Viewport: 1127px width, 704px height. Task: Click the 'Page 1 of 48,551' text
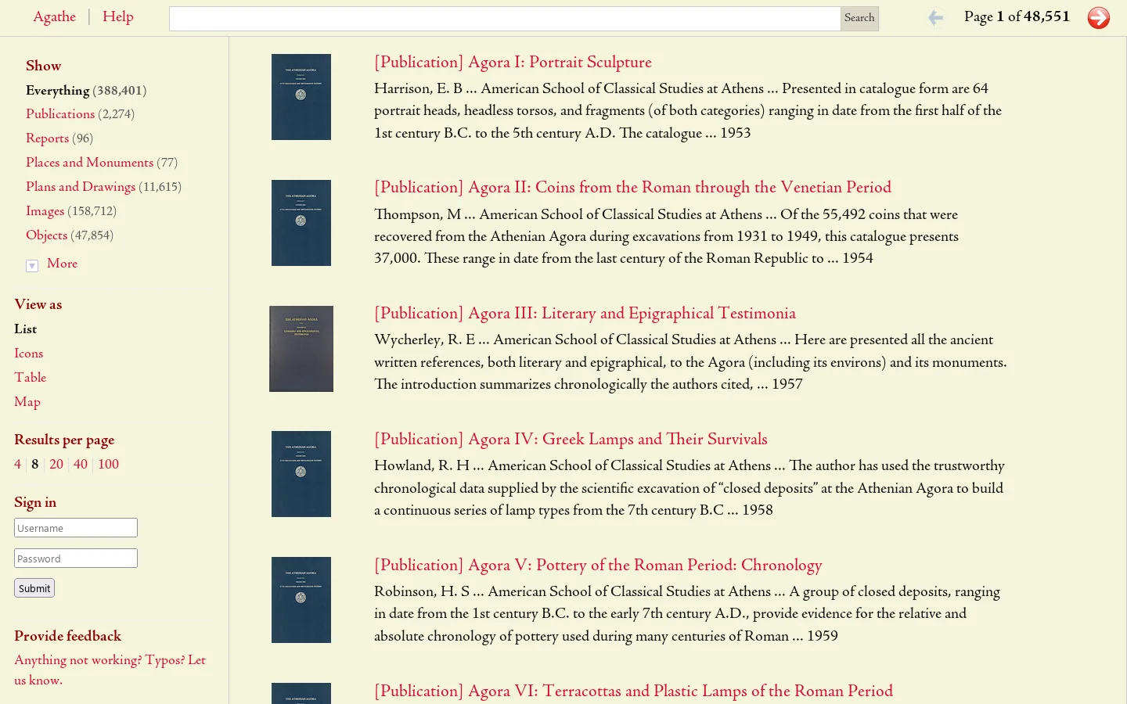point(1017,17)
